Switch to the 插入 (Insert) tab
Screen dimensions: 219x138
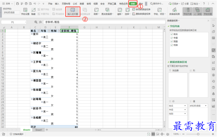57,4
